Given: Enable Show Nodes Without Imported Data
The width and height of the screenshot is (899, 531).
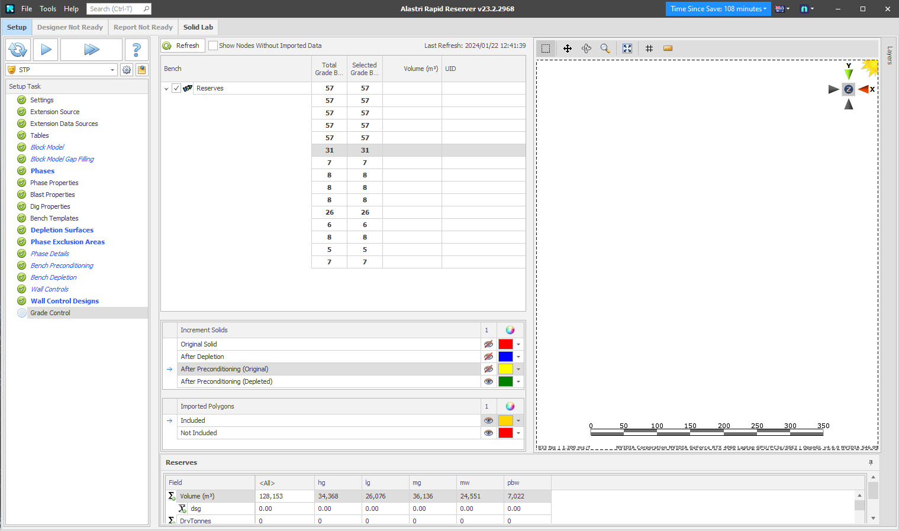Looking at the screenshot, I should 213,45.
